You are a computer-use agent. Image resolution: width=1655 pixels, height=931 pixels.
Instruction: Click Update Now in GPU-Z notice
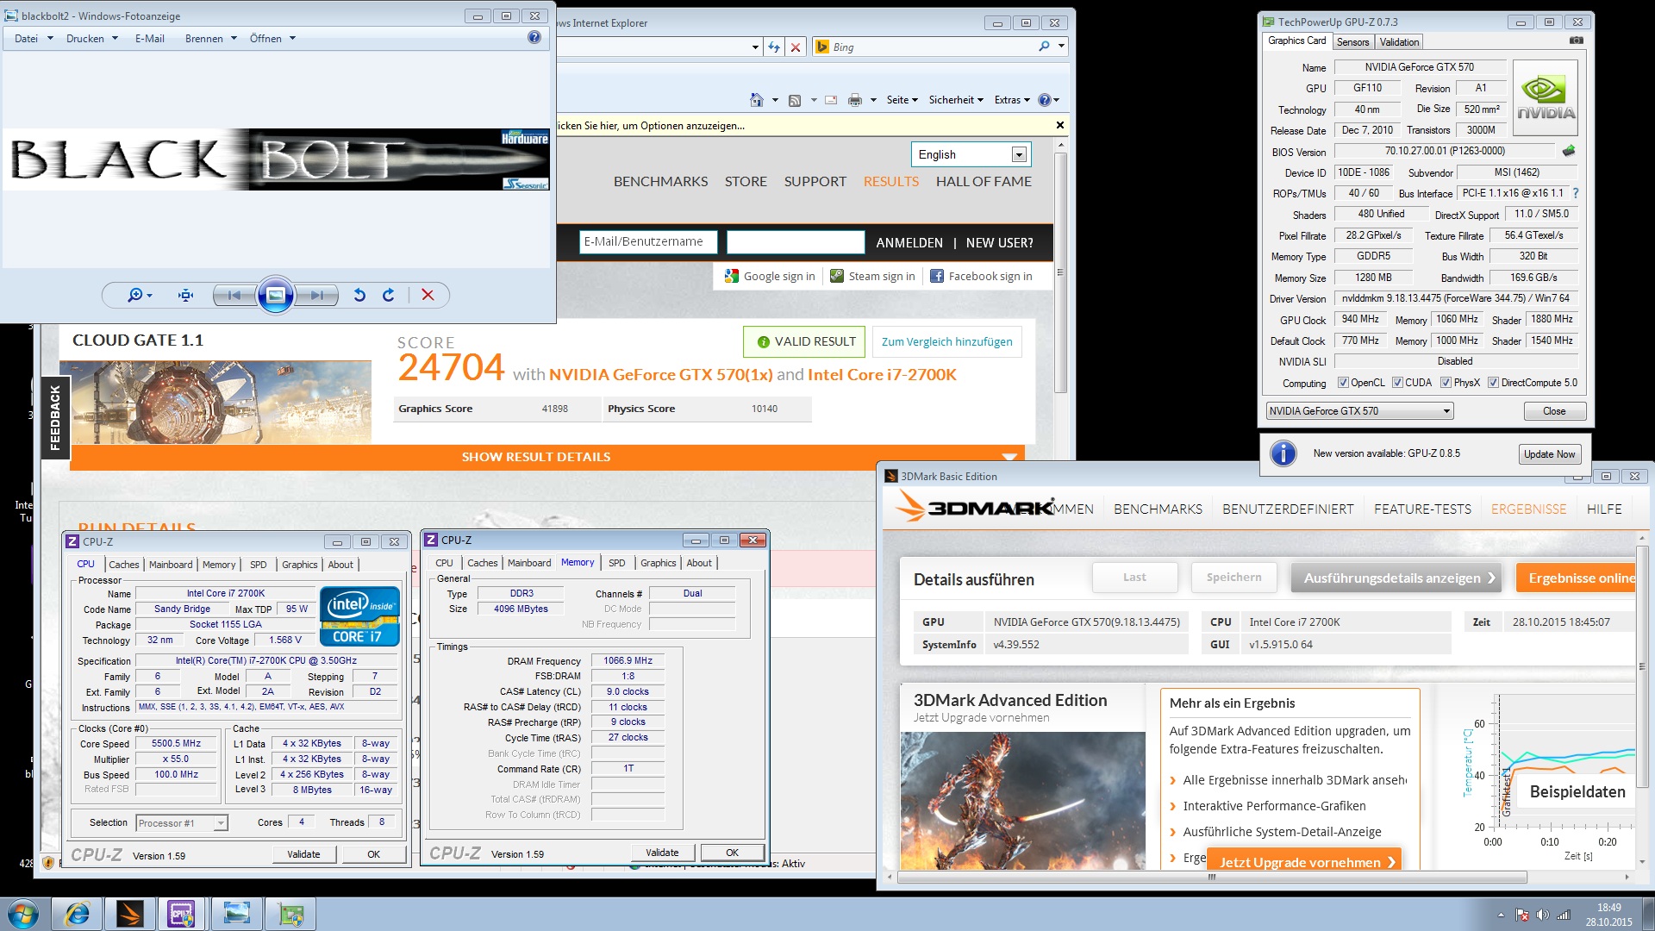(1549, 454)
